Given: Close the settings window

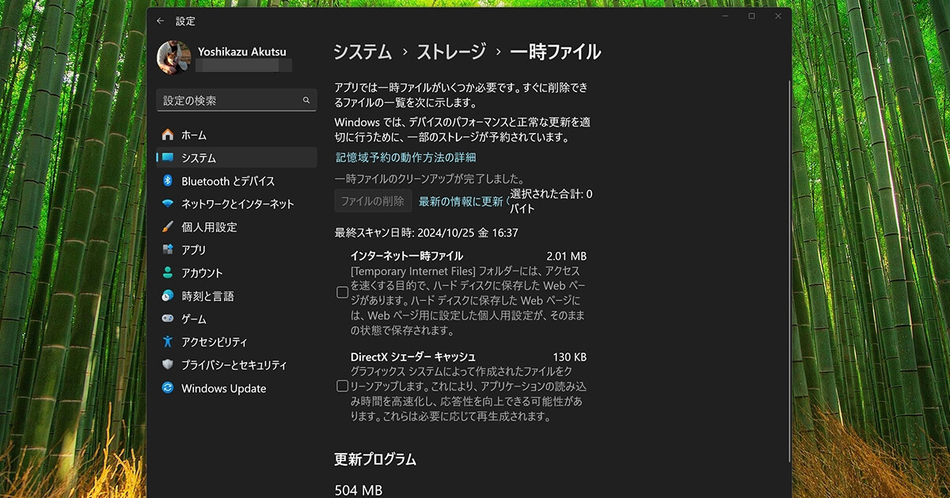Looking at the screenshot, I should click(x=778, y=17).
